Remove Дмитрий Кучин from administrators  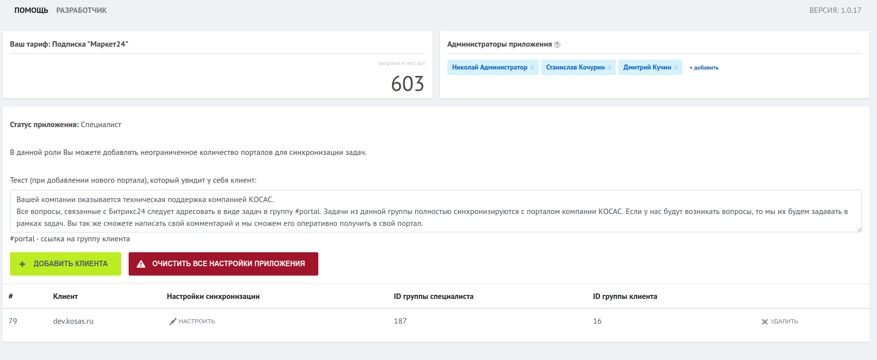(676, 68)
